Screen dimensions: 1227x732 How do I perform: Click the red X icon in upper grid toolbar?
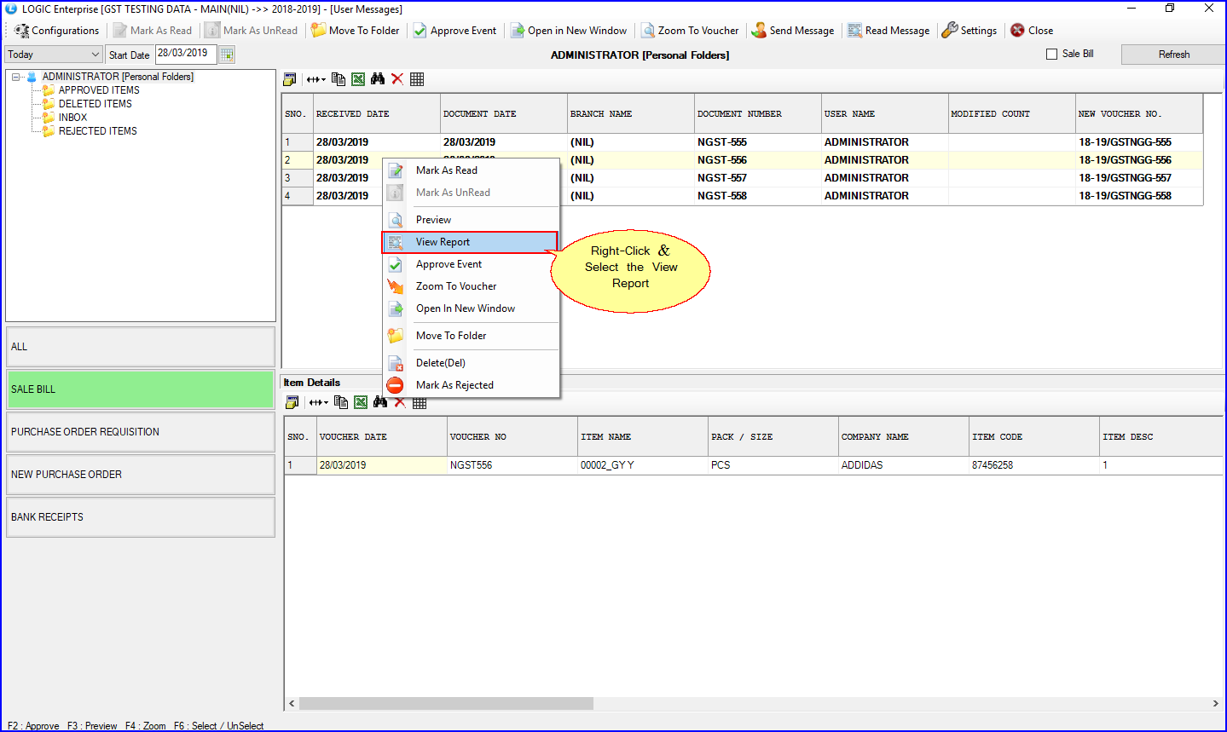[x=397, y=79]
